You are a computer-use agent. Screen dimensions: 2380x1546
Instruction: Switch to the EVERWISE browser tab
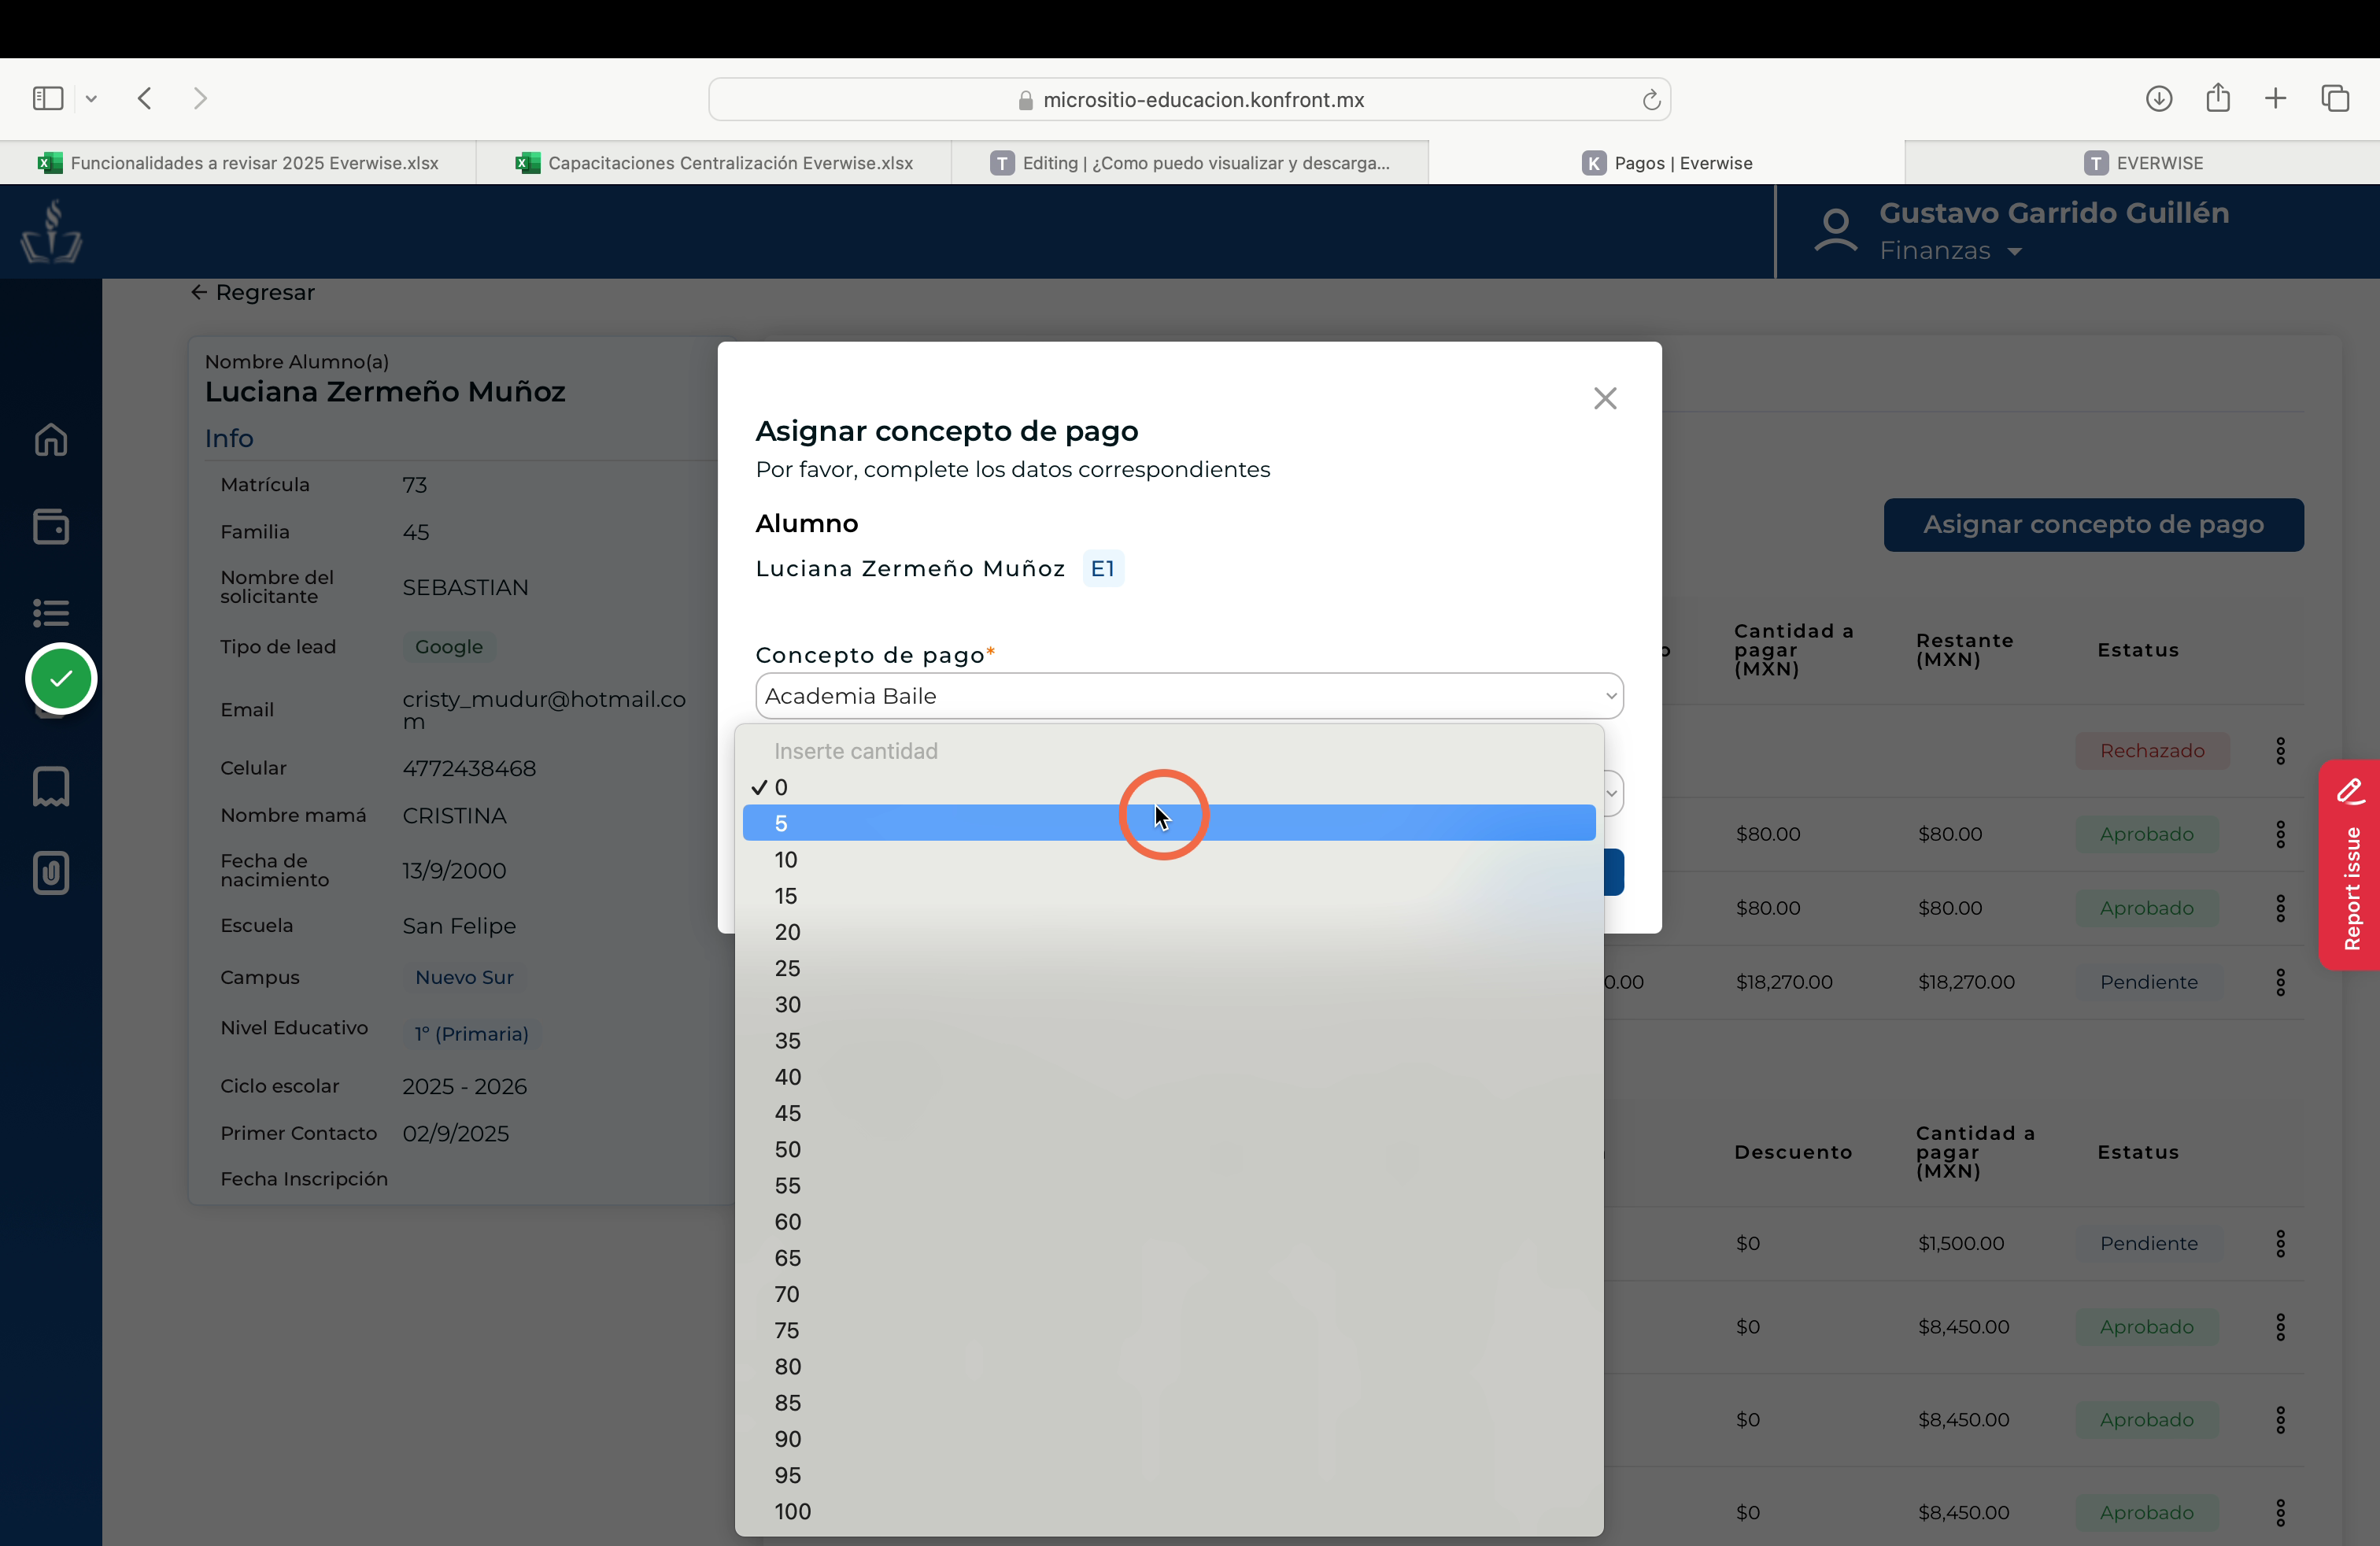point(2143,163)
